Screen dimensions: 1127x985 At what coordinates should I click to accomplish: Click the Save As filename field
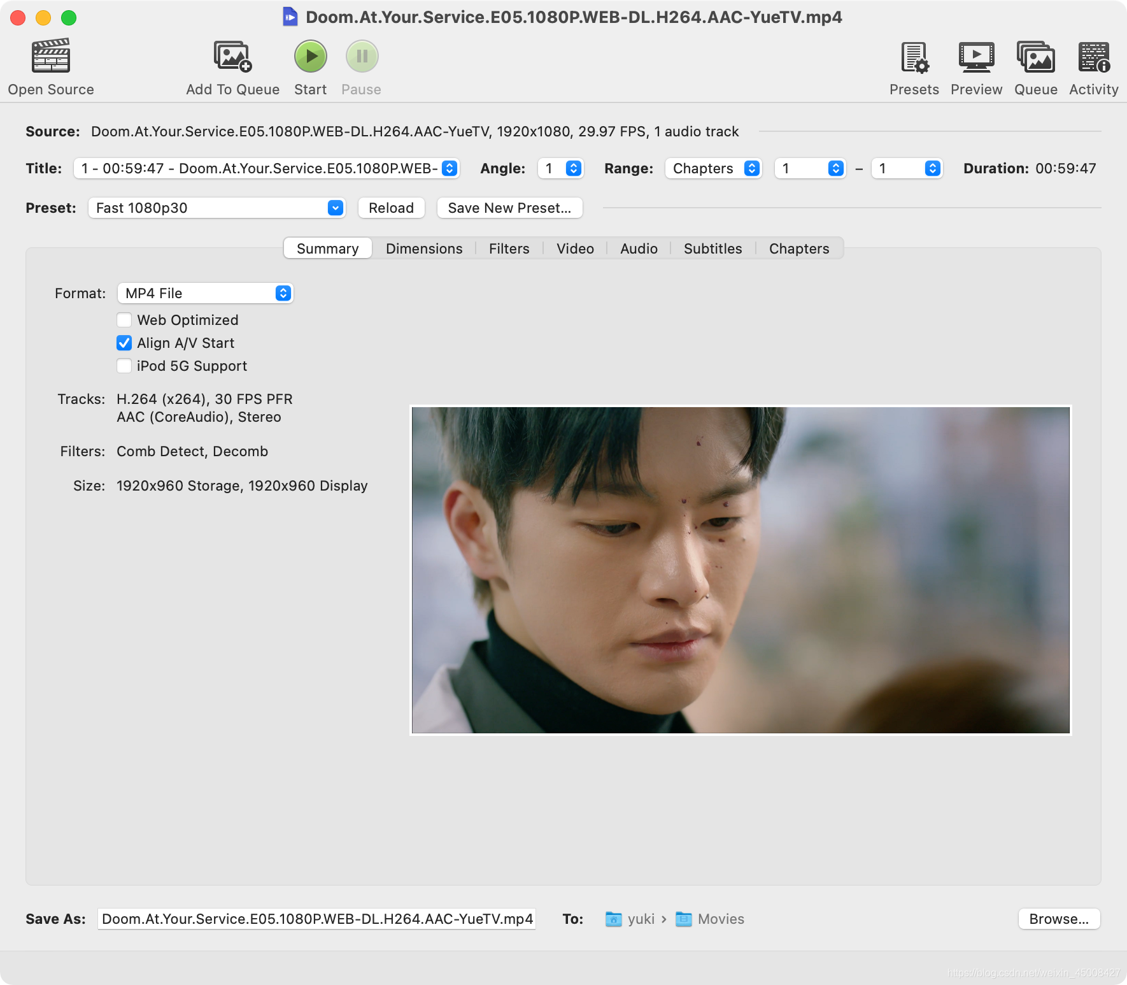(316, 919)
